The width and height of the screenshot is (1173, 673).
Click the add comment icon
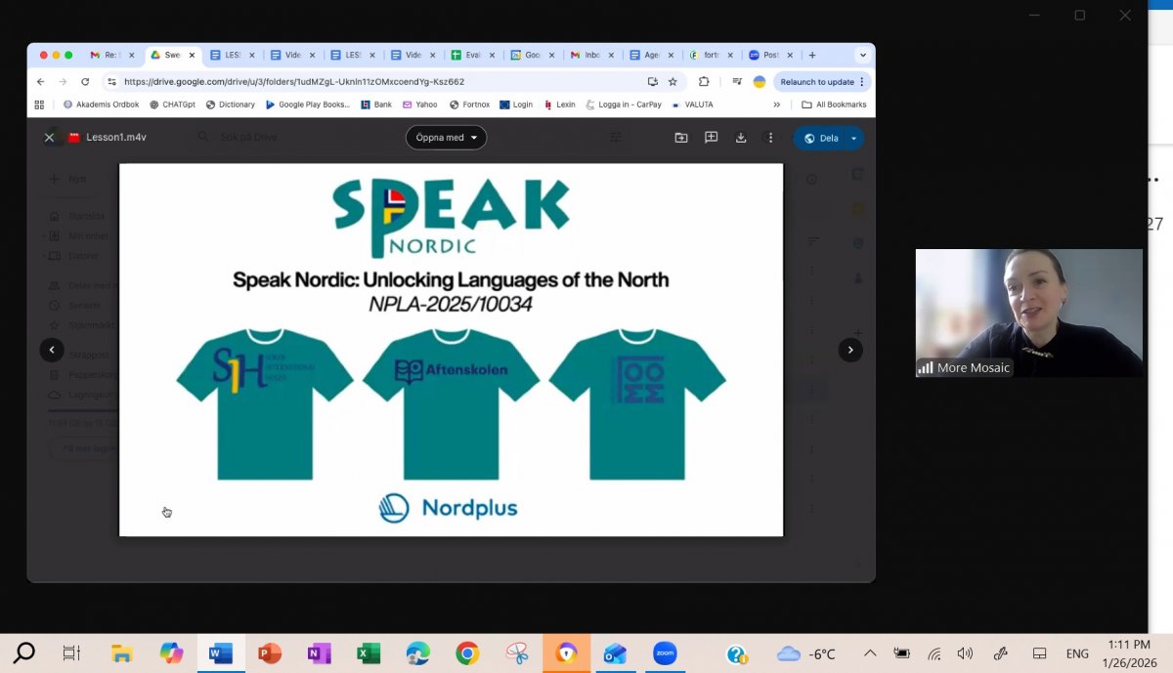point(711,138)
